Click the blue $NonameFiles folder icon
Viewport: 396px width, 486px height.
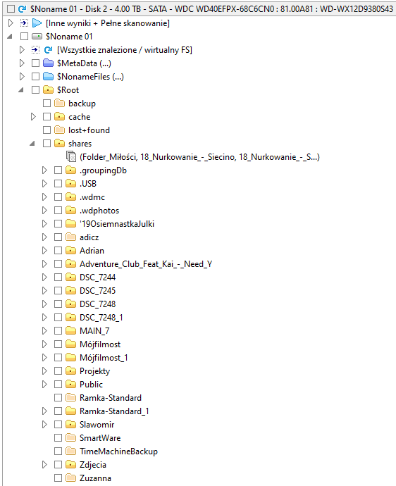coord(48,76)
